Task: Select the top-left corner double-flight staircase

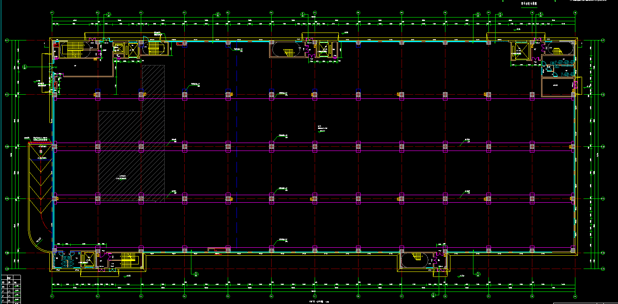Action: click(73, 50)
